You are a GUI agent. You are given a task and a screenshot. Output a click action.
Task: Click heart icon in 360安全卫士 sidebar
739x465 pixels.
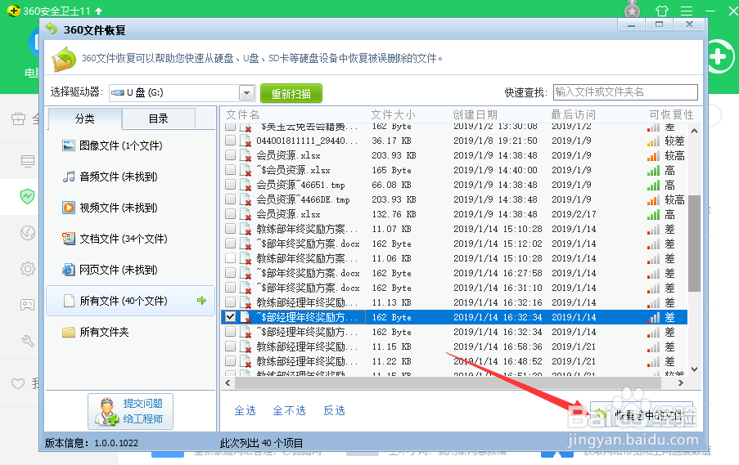click(18, 383)
